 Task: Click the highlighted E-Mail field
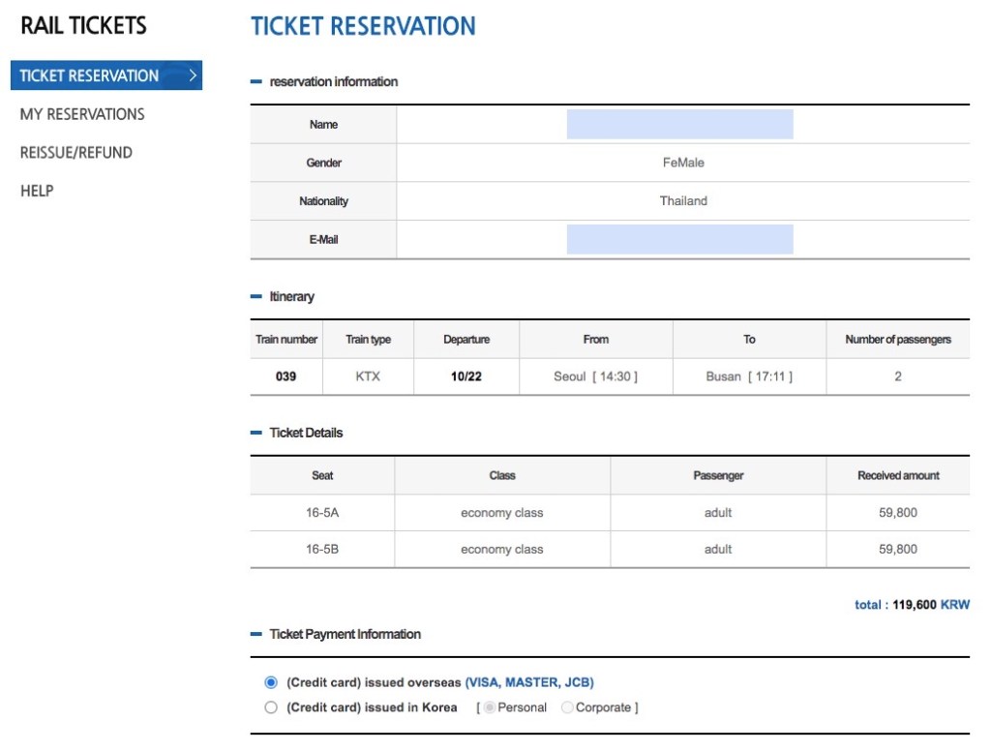click(x=679, y=239)
